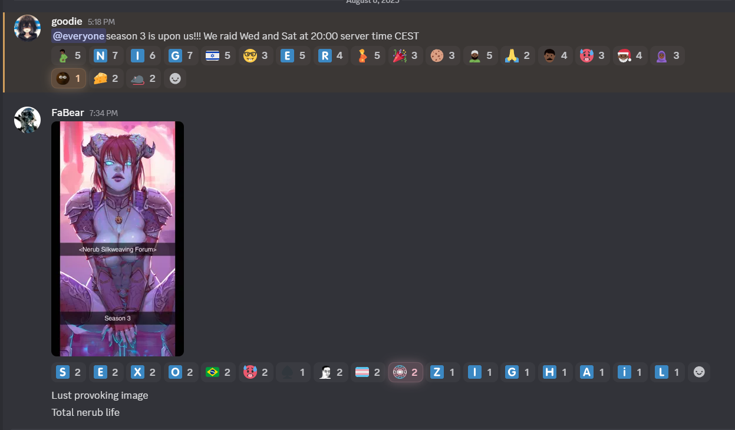This screenshot has height=430, width=735.
Task: Open the Nerub Silkweaving Forum image
Action: pyautogui.click(x=117, y=239)
